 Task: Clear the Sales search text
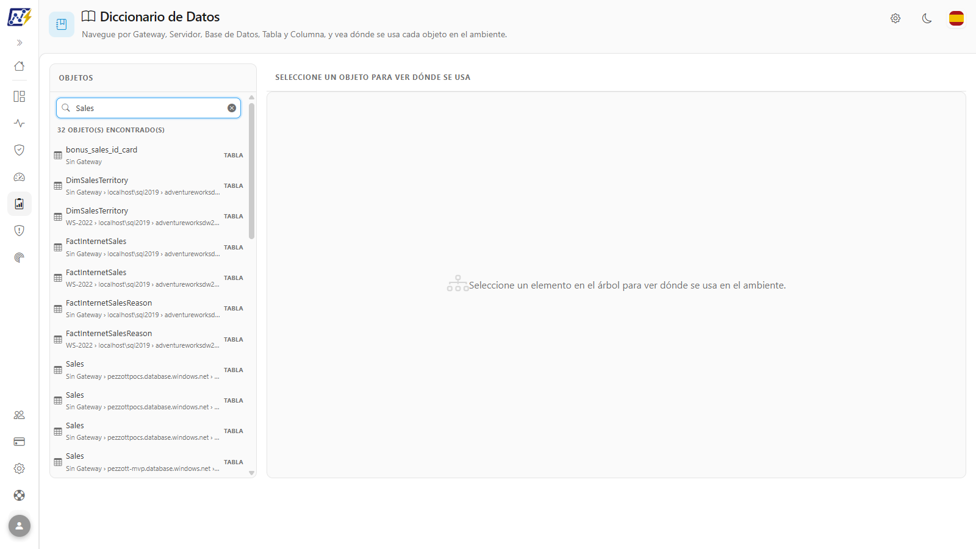tap(232, 108)
